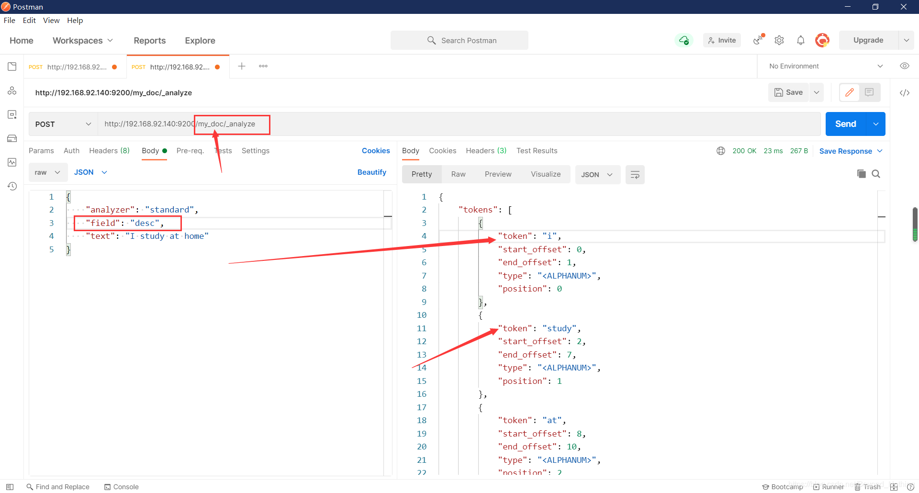Viewport: 919px width, 493px height.
Task: Open the Monitors sidebar panel
Action: tap(12, 162)
